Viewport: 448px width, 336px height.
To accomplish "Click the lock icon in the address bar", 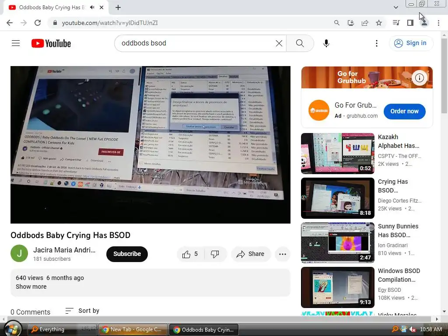I will 55,23.
